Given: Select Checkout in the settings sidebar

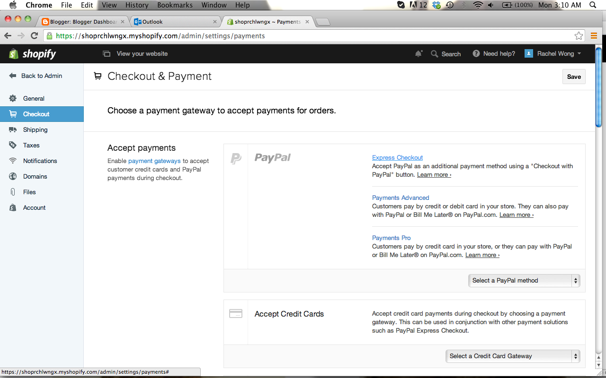Looking at the screenshot, I should 42,114.
